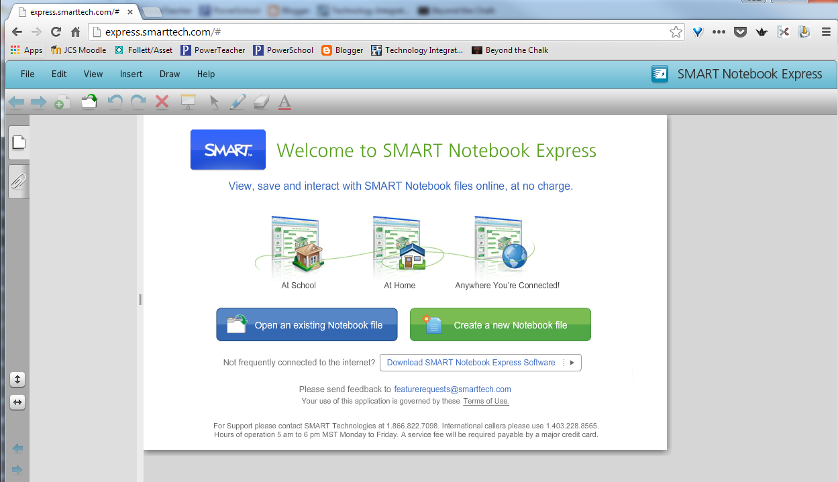The height and width of the screenshot is (482, 838).
Task: Open the PowerTeacher bookmark
Action: tap(213, 50)
